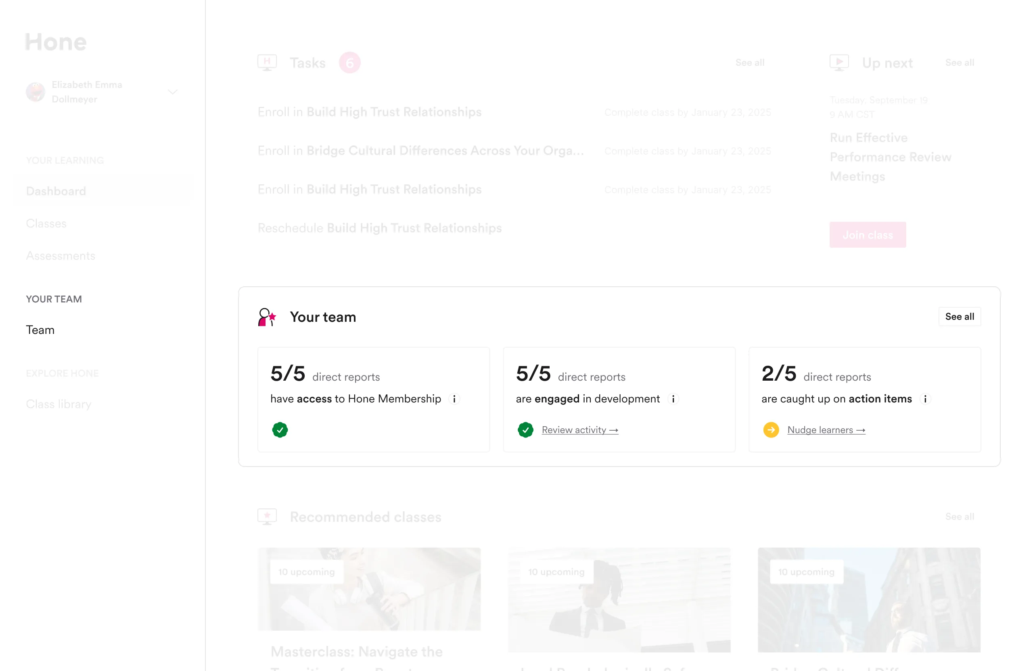This screenshot has width=1033, height=671.
Task: Open the Review activity link
Action: [580, 430]
